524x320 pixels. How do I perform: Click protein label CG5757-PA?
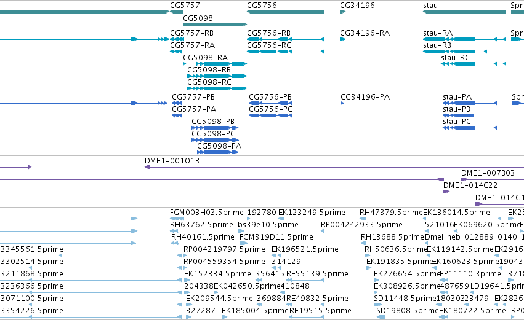pos(194,109)
